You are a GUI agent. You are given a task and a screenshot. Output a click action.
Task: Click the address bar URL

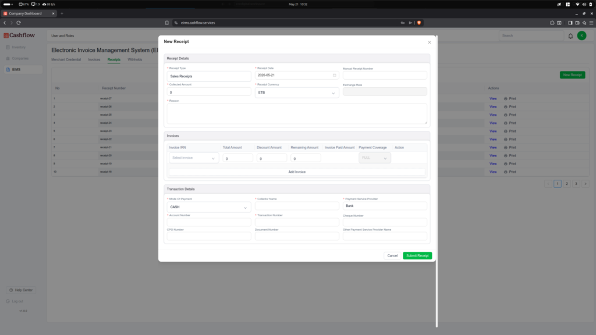(x=198, y=23)
